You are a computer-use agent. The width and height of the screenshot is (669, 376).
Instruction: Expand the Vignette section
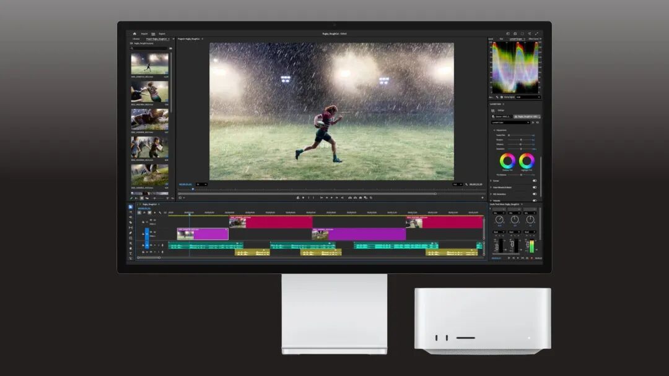[491, 200]
